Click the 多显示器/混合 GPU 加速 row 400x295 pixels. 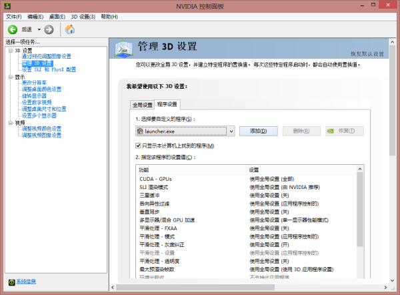coord(247,220)
